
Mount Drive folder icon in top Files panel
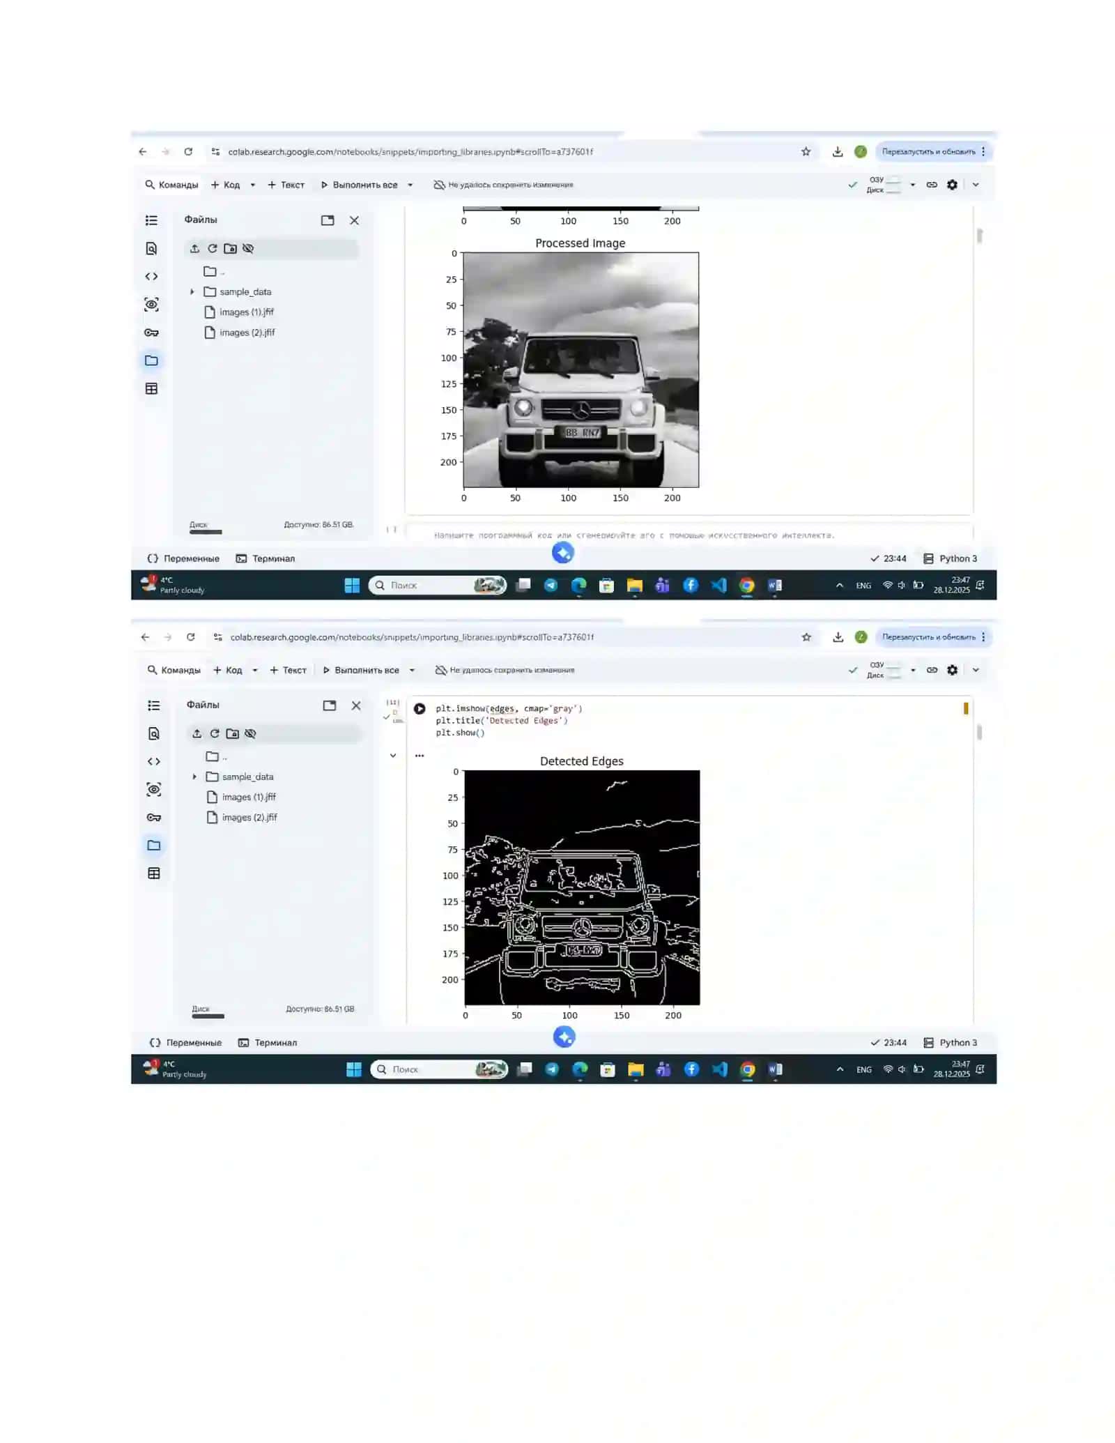click(230, 248)
